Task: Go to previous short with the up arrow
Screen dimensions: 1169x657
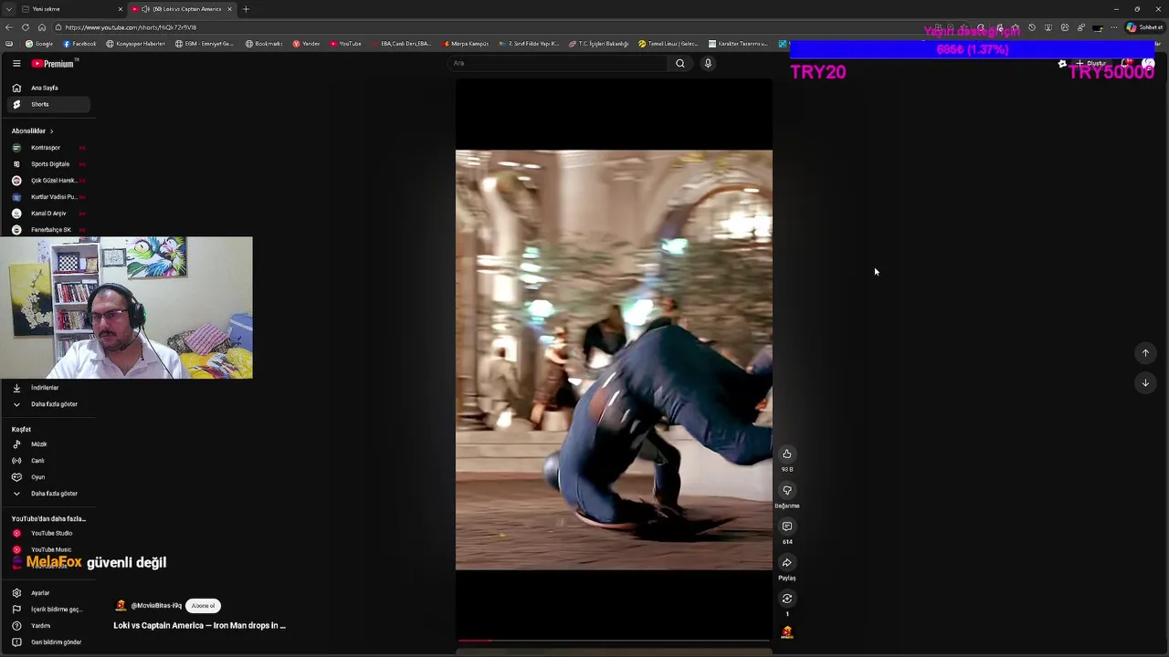Action: pyautogui.click(x=1145, y=353)
